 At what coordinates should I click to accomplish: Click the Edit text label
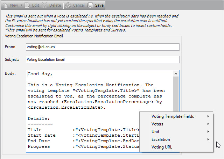tap(35, 5)
